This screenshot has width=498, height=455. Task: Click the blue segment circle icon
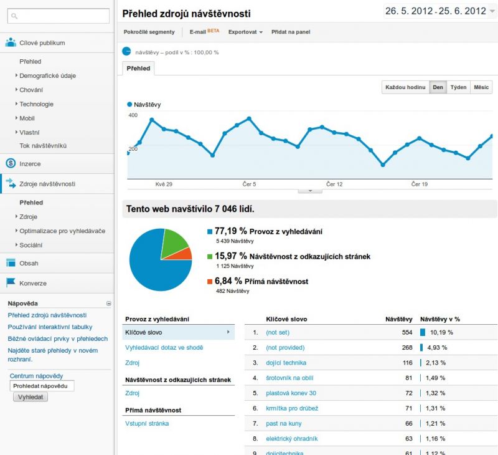(127, 52)
